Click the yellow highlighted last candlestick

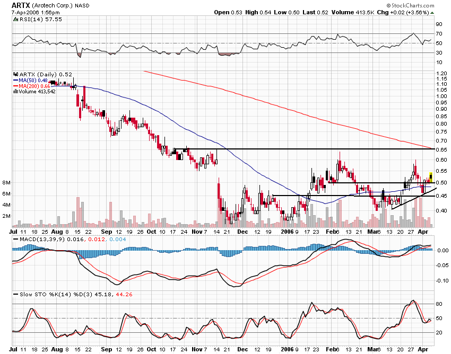point(431,178)
